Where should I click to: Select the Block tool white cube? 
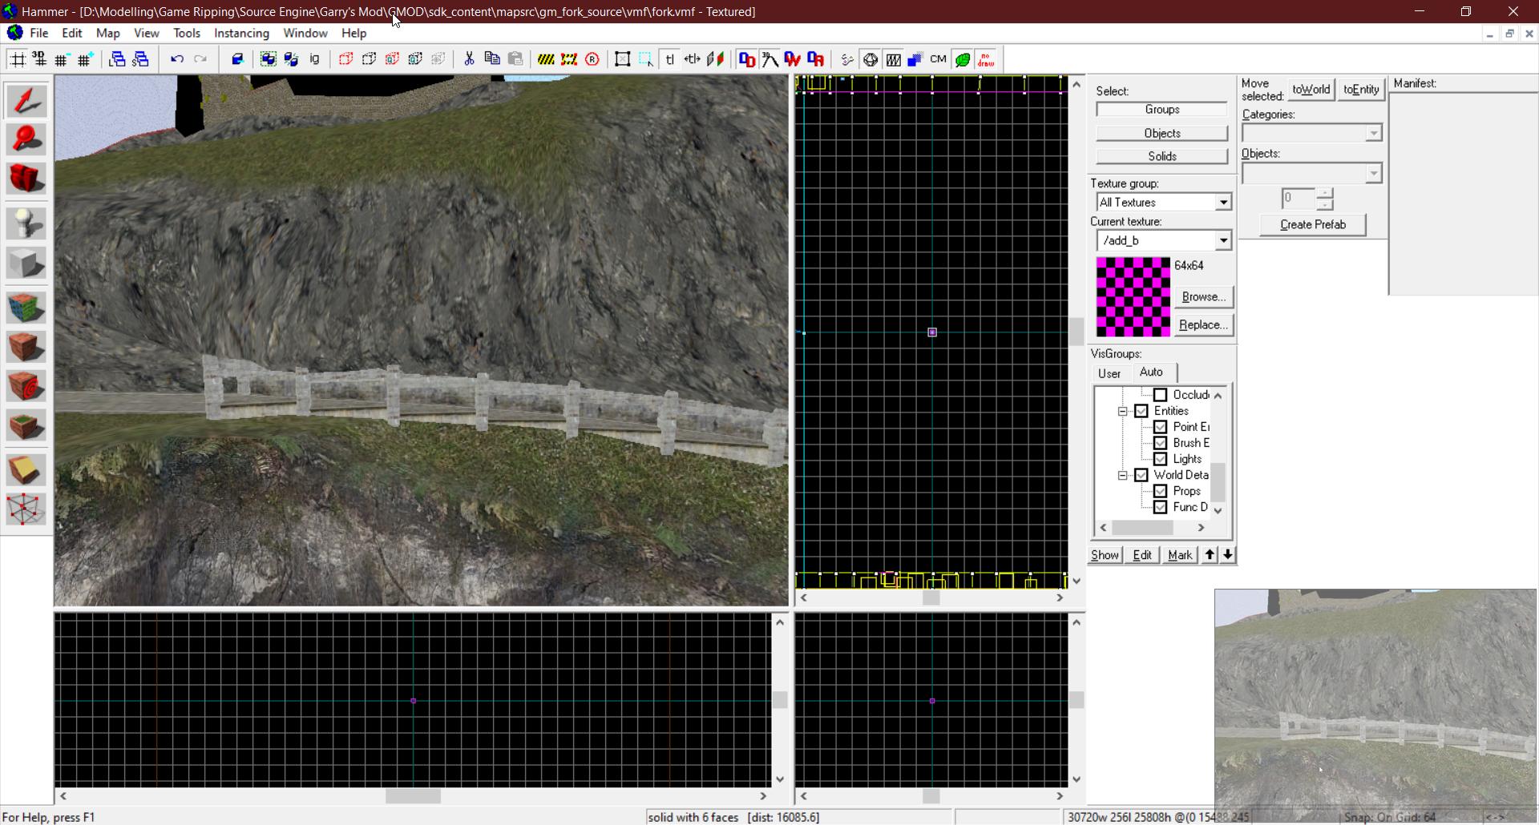coord(26,263)
